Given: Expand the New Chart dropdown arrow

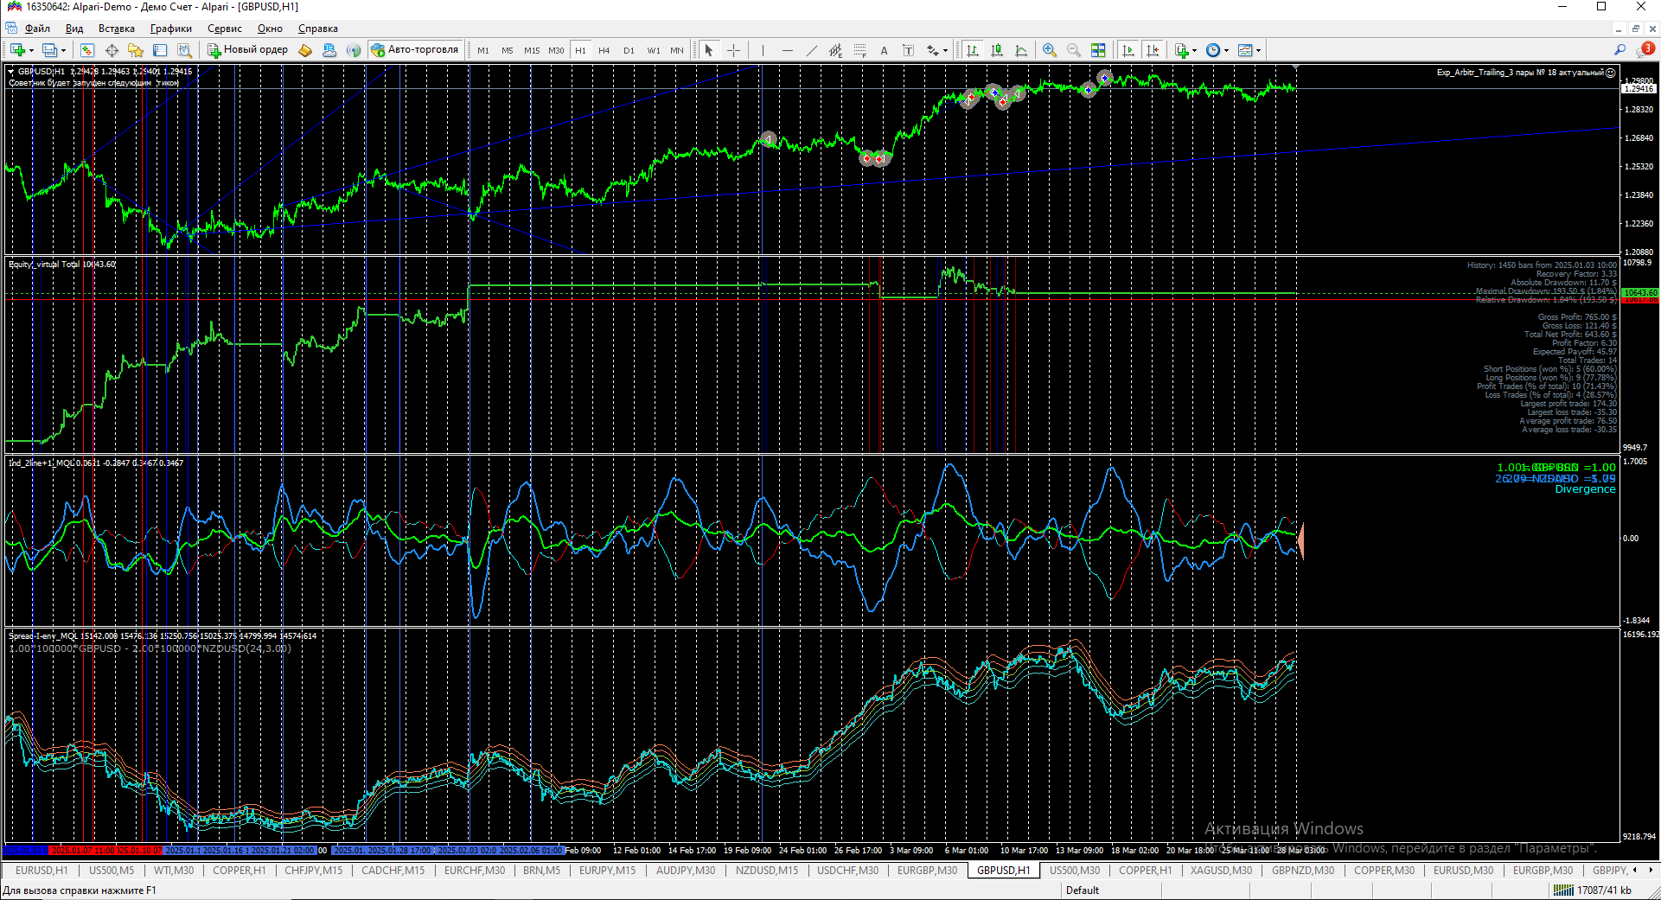Looking at the screenshot, I should click(31, 50).
